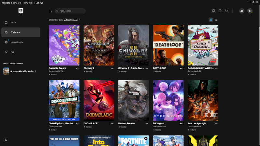Click Eternights Conquistas 0/25 text

[x=160, y=127]
